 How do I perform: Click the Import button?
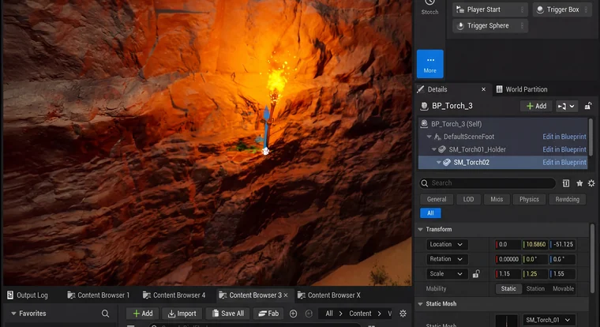[x=182, y=314]
